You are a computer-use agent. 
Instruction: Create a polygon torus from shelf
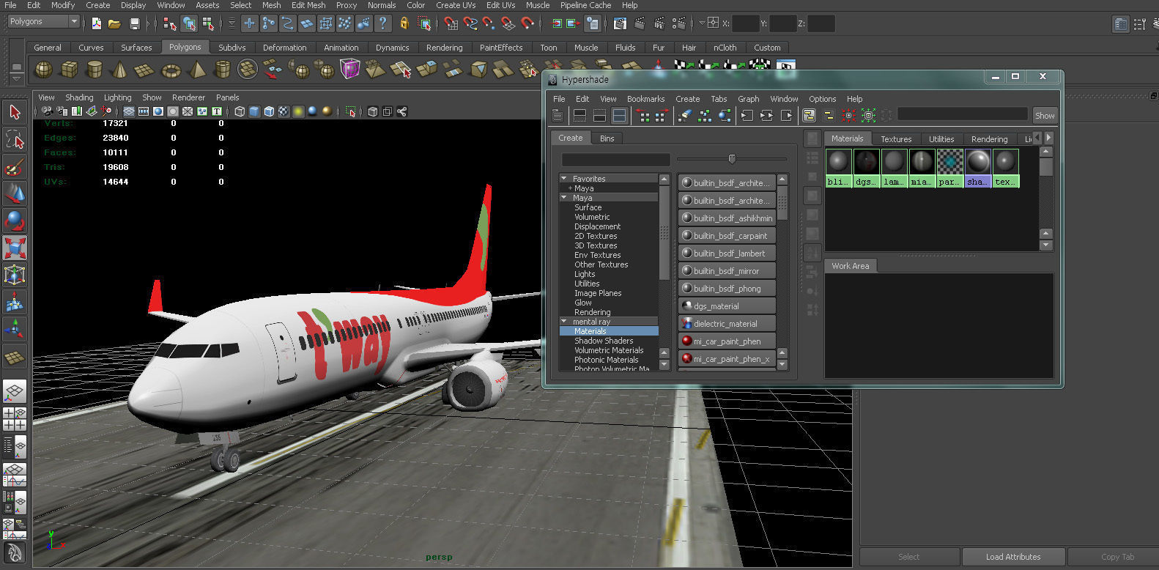click(171, 70)
